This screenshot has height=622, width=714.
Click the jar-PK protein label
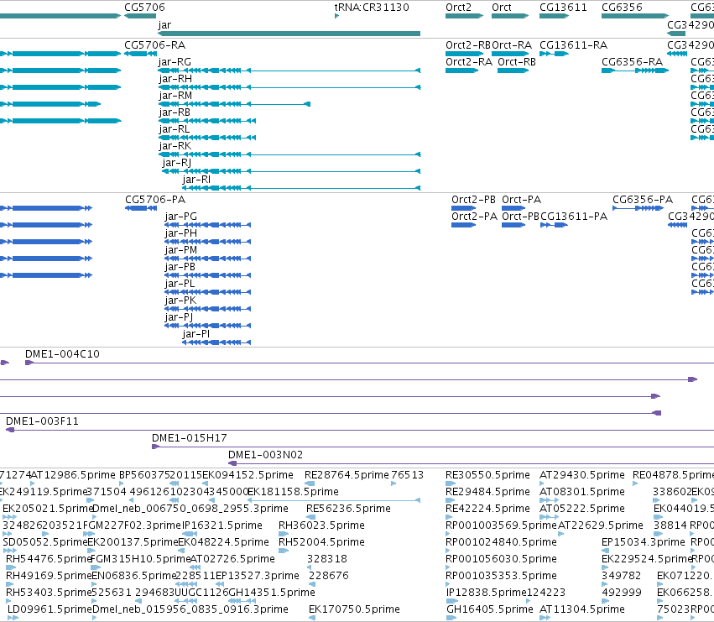180,301
